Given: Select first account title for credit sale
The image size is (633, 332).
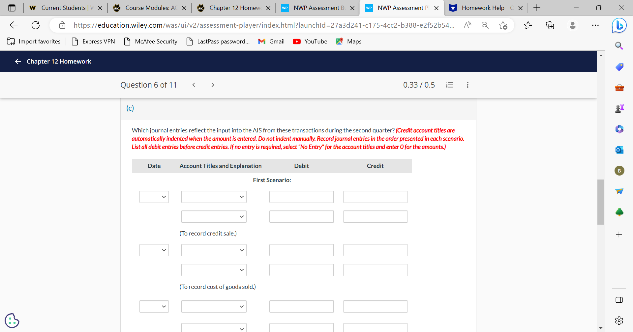Looking at the screenshot, I should pos(214,197).
